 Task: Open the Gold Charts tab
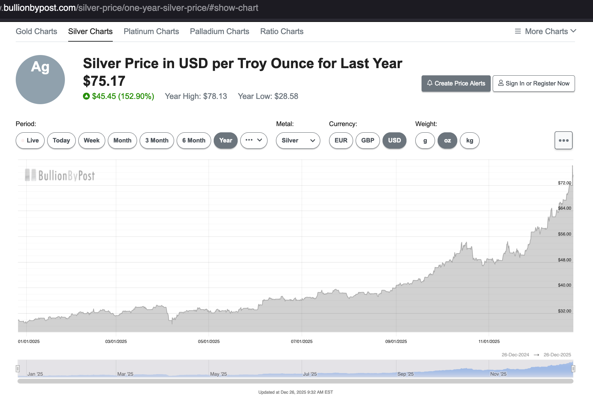tap(36, 31)
